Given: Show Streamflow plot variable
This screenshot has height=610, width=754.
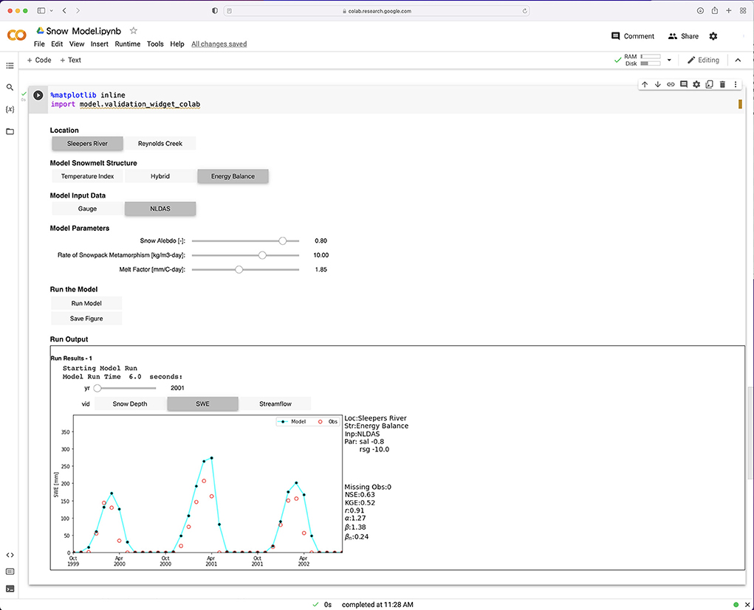Looking at the screenshot, I should point(275,404).
